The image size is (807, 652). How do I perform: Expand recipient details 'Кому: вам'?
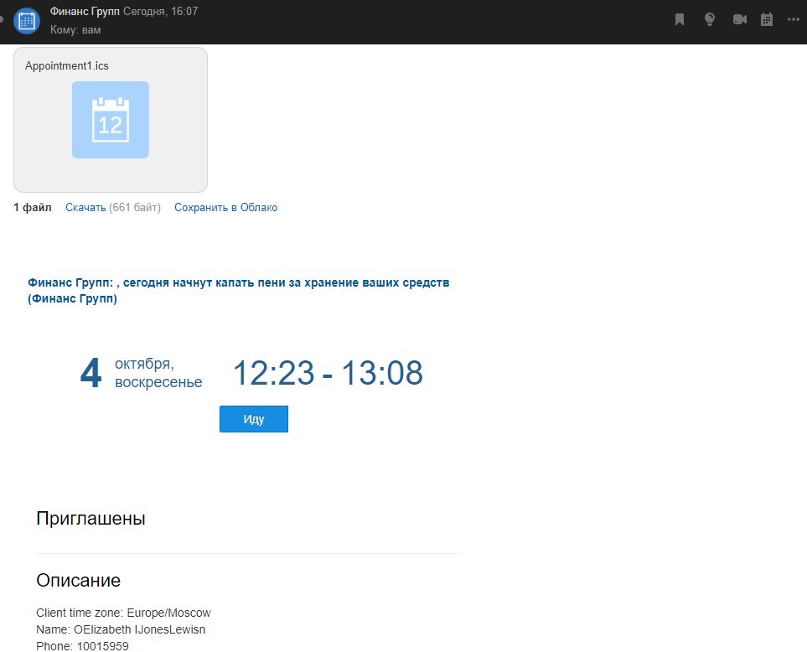[x=75, y=30]
